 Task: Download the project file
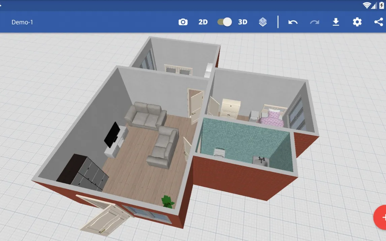pos(335,22)
